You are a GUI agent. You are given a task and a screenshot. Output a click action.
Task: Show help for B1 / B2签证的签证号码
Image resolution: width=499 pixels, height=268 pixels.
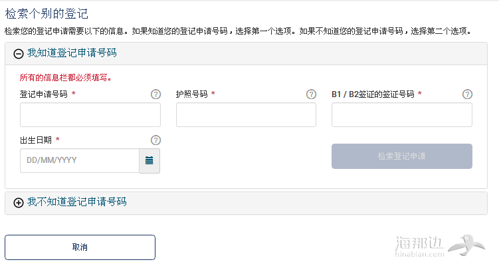click(467, 94)
